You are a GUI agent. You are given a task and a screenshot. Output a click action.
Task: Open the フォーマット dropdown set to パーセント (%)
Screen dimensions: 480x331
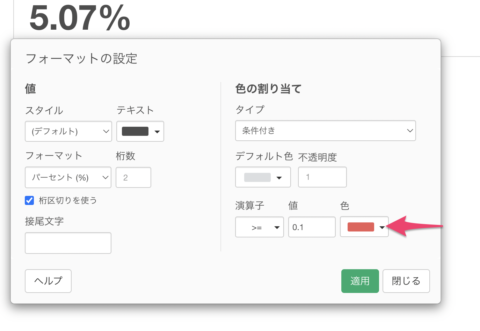tap(68, 177)
